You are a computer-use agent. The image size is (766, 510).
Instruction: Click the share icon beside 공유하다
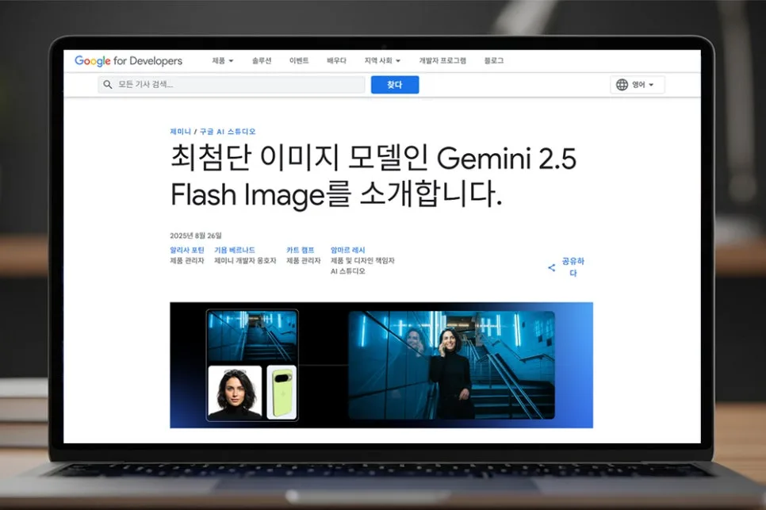pyautogui.click(x=552, y=267)
